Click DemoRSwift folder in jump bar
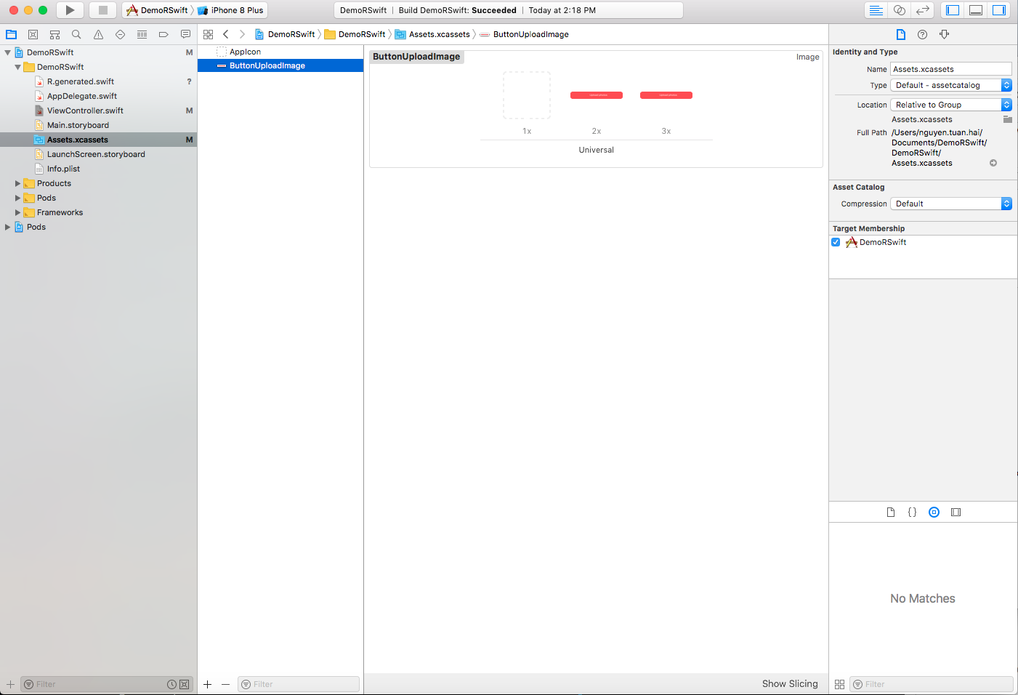 (355, 34)
